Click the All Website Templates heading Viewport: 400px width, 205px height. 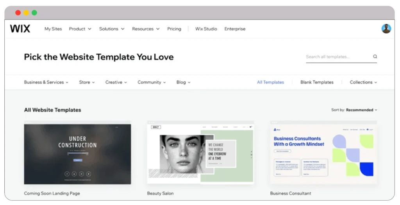tap(53, 110)
